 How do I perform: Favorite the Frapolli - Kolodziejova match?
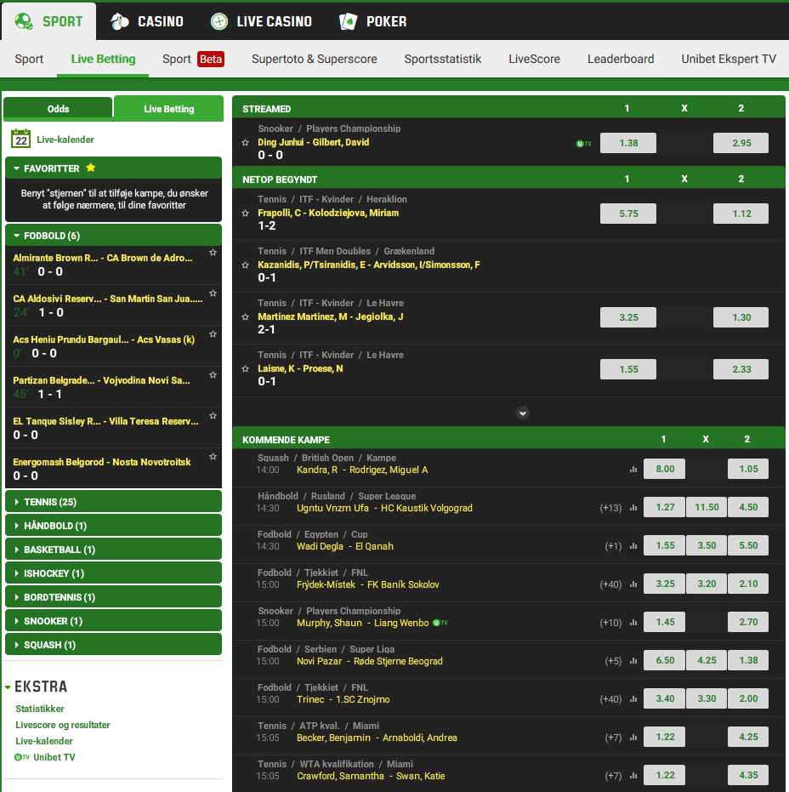[246, 214]
